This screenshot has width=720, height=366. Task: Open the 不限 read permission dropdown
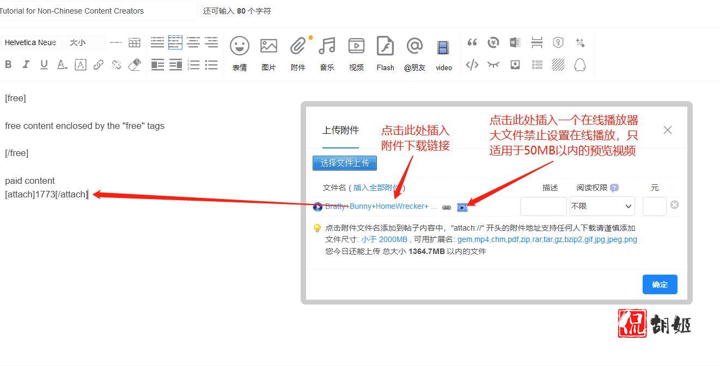coord(601,206)
